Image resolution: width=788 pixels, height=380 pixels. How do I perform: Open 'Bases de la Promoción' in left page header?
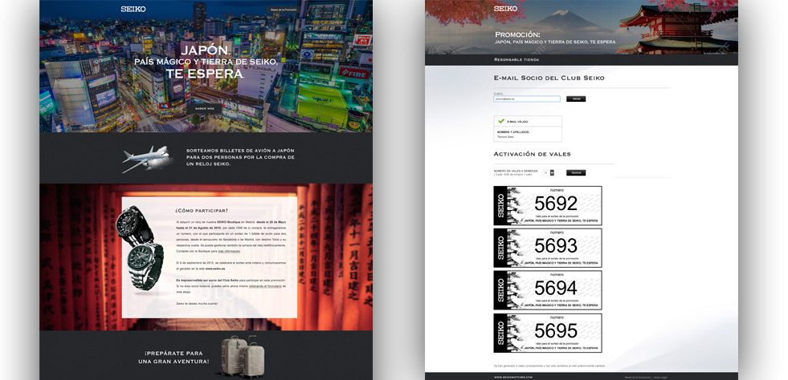[284, 10]
